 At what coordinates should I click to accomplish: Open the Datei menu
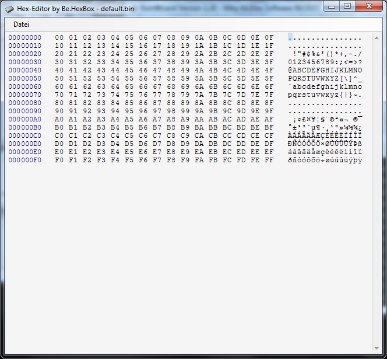21,25
